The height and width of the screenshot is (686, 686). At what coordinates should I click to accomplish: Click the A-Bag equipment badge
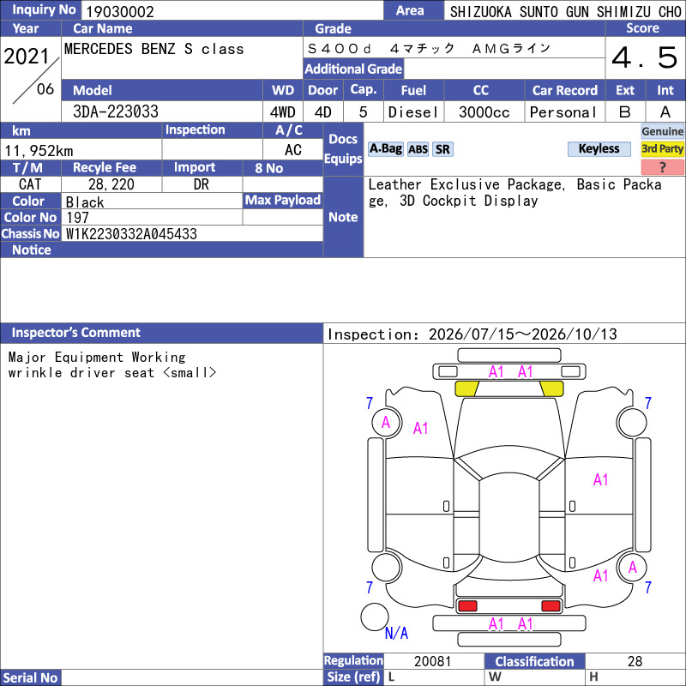[x=385, y=149]
